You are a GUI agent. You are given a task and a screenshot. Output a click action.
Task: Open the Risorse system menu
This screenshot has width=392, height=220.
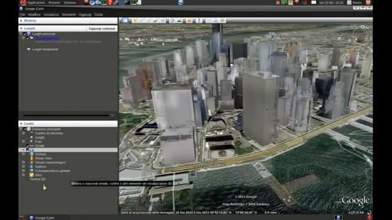(x=55, y=2)
